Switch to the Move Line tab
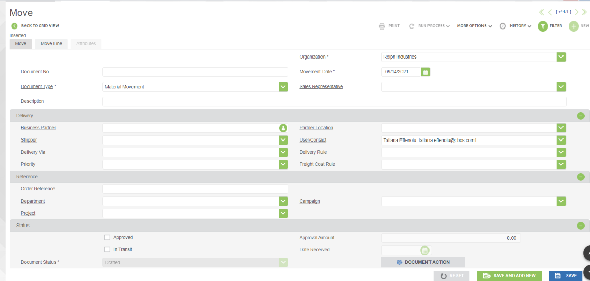 [51, 44]
